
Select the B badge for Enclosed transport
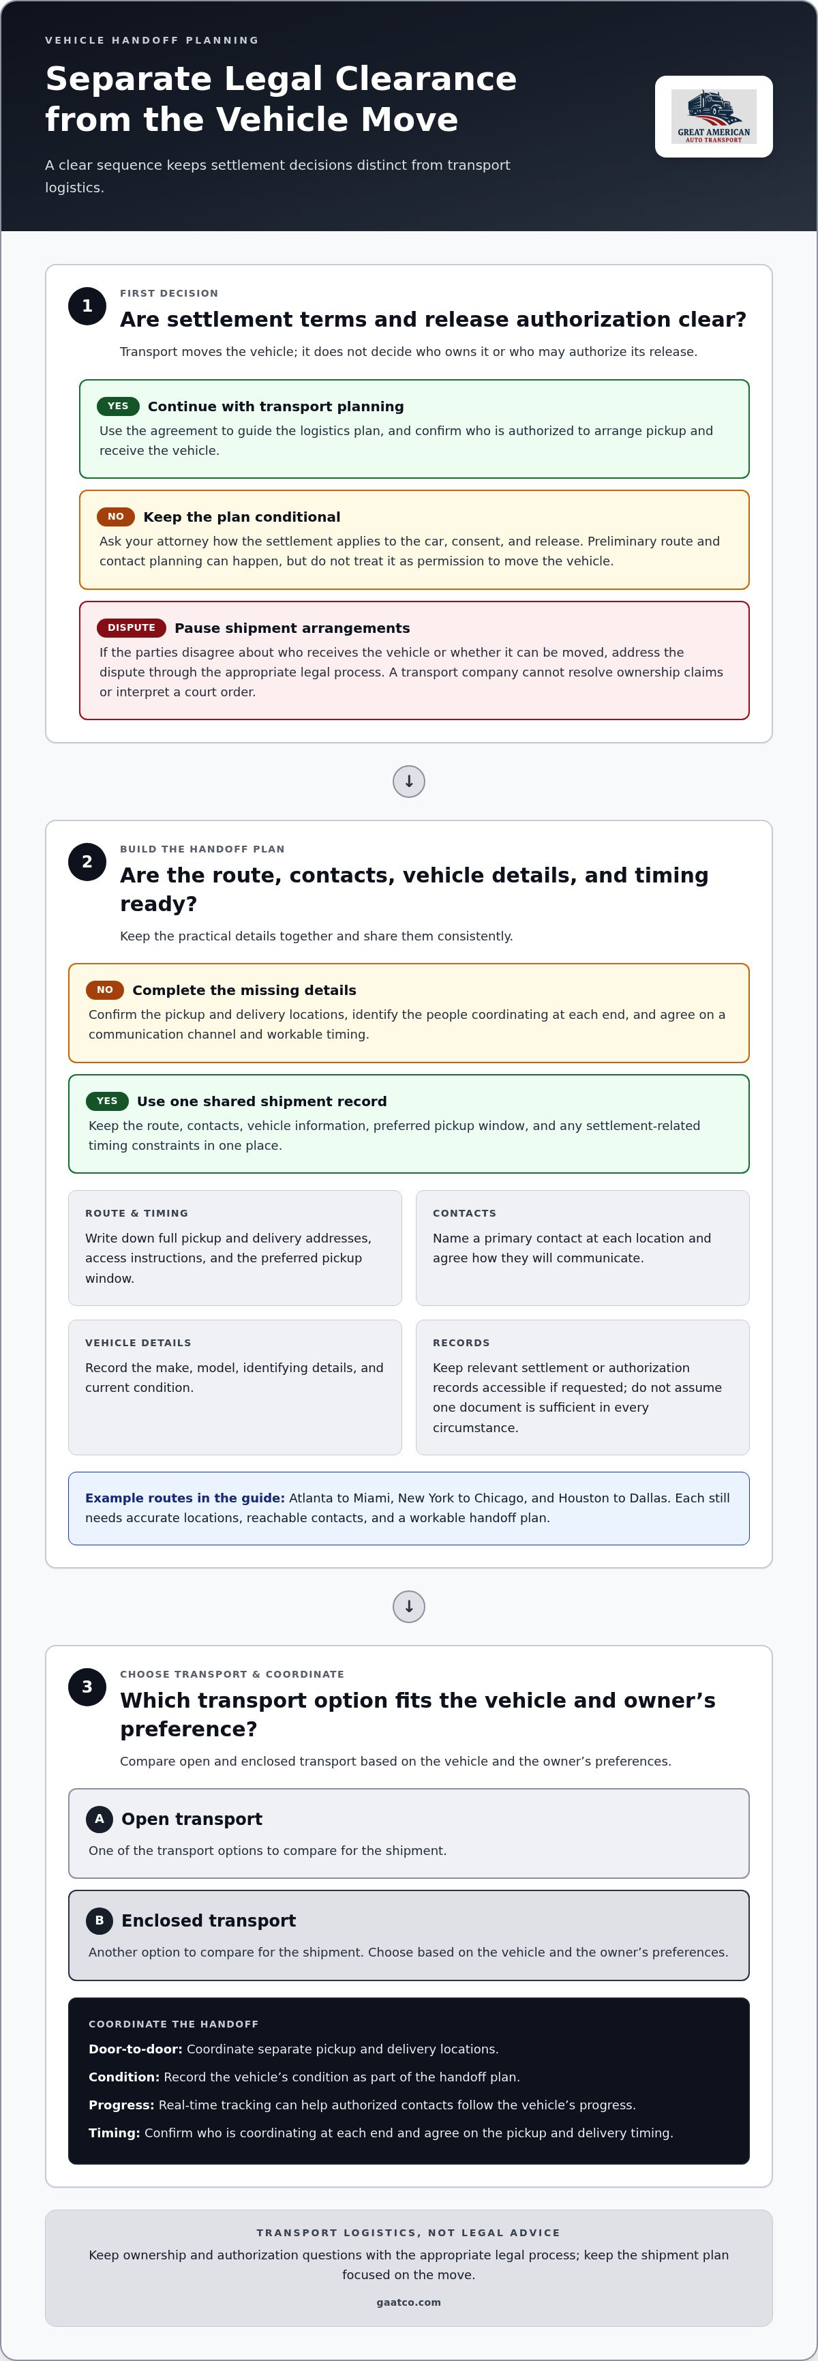click(x=99, y=1920)
